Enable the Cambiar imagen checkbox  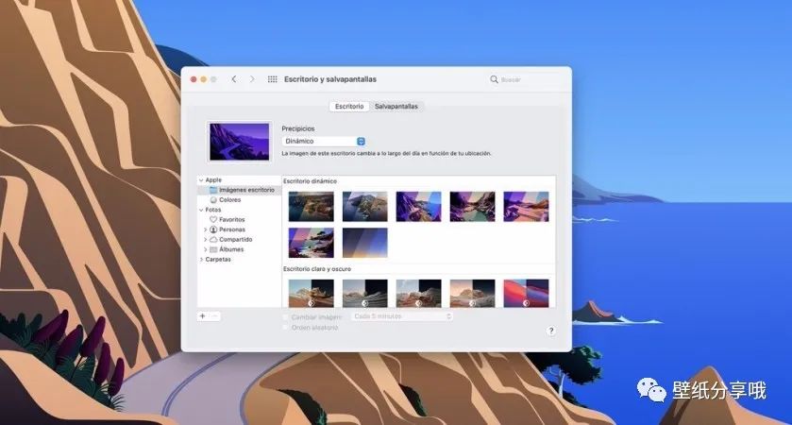[286, 316]
